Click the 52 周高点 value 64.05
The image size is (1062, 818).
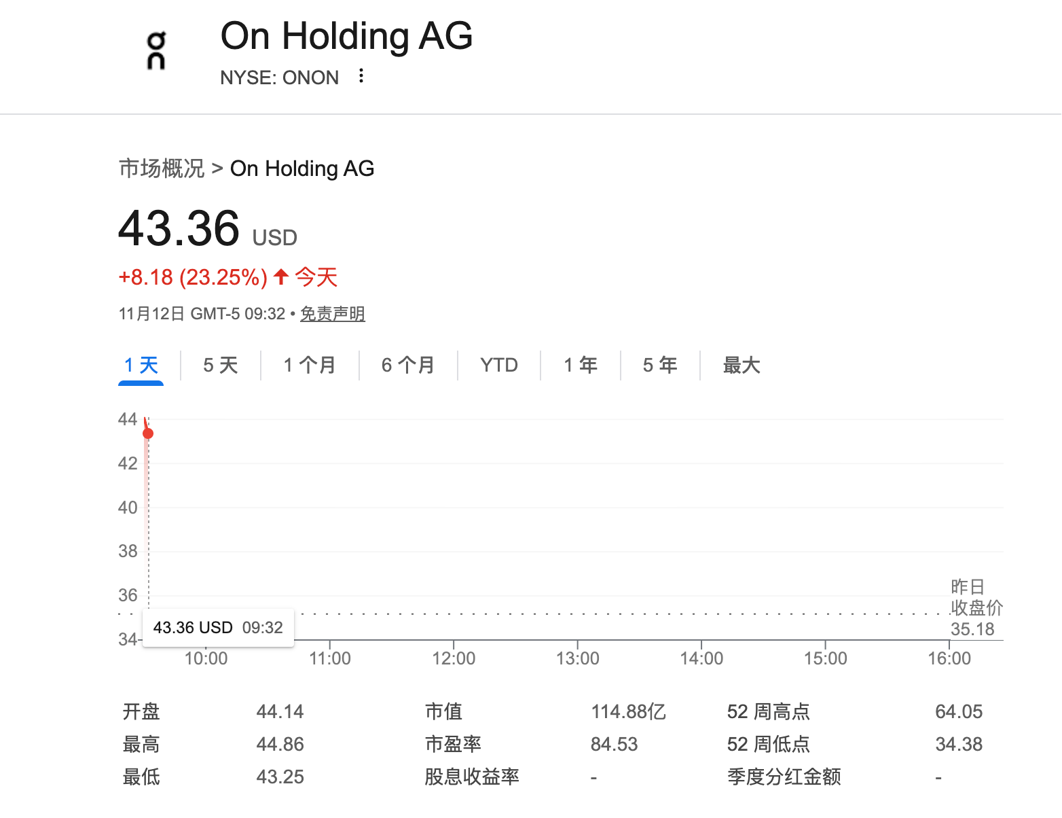958,712
